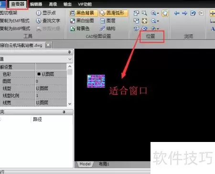Click the 查找文字 icon
This screenshot has height=174, width=215.
click(x=39, y=21)
